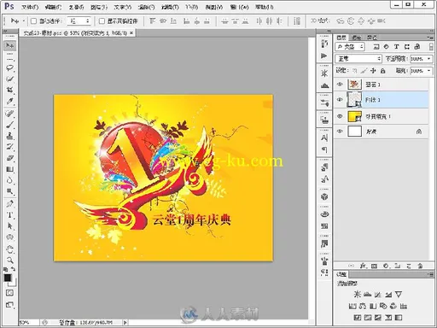Select the Pen tool
Screen dimensions: 437x328
[x=9, y=203]
